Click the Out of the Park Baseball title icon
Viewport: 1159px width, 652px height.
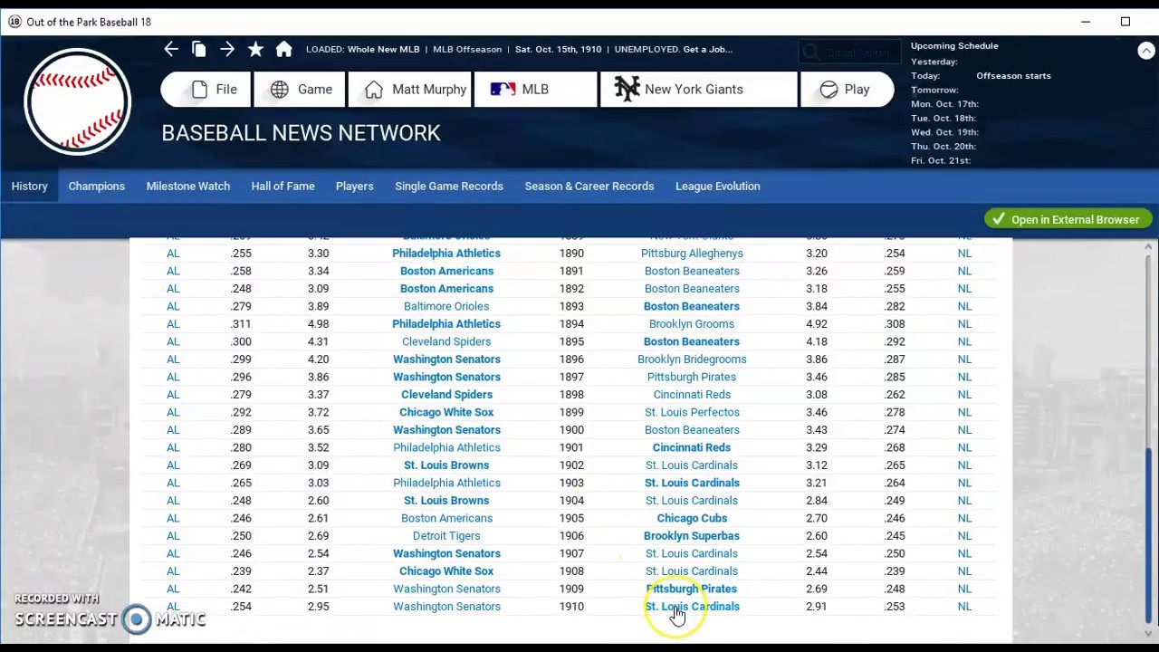(x=14, y=22)
